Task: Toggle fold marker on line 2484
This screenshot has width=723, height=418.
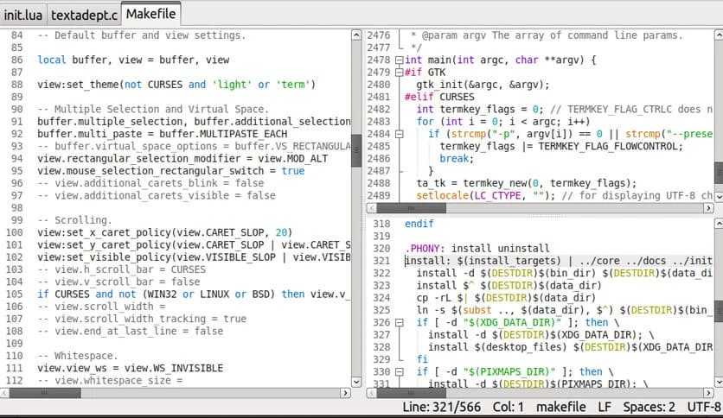Action: (398, 134)
